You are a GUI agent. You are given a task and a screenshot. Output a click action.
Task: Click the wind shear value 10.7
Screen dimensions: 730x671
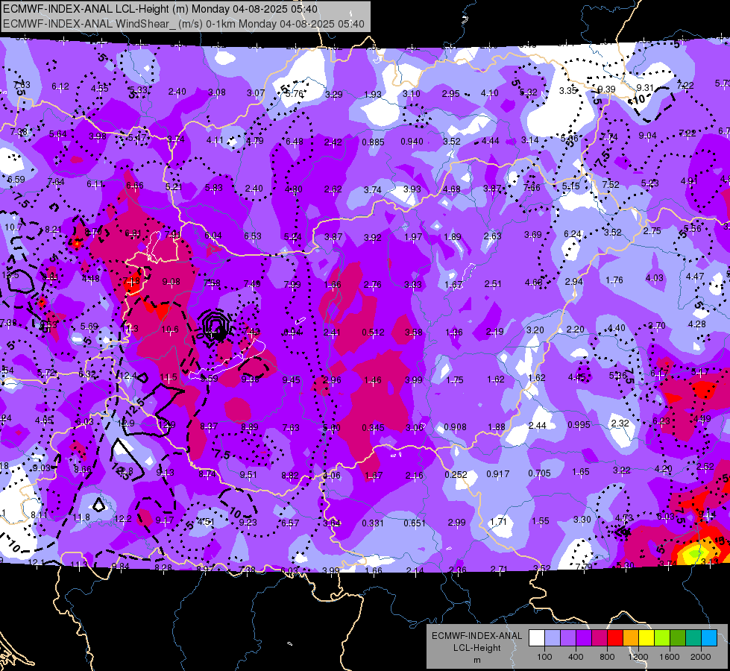coord(13,227)
